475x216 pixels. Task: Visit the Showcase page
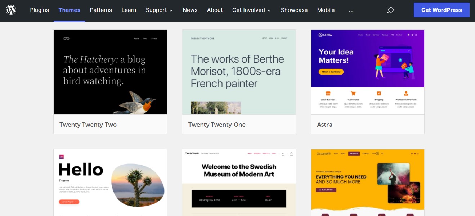294,10
